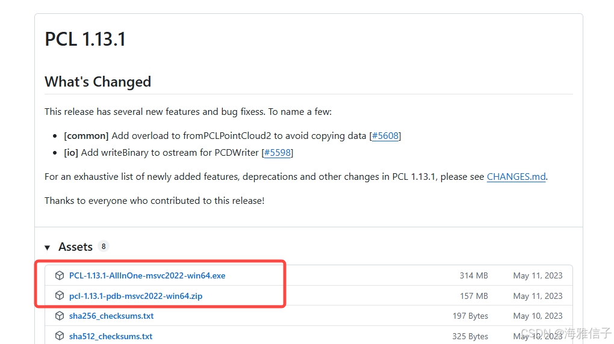Viewport: 614px width, 344px height.
Task: Download pcl-1.13.1-pdb-msvc2022-win64.zip
Action: [x=136, y=296]
